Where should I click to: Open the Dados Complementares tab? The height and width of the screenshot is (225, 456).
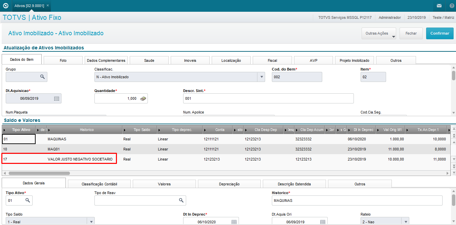[x=106, y=60]
